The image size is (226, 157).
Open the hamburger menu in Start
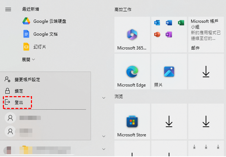(8, 9)
